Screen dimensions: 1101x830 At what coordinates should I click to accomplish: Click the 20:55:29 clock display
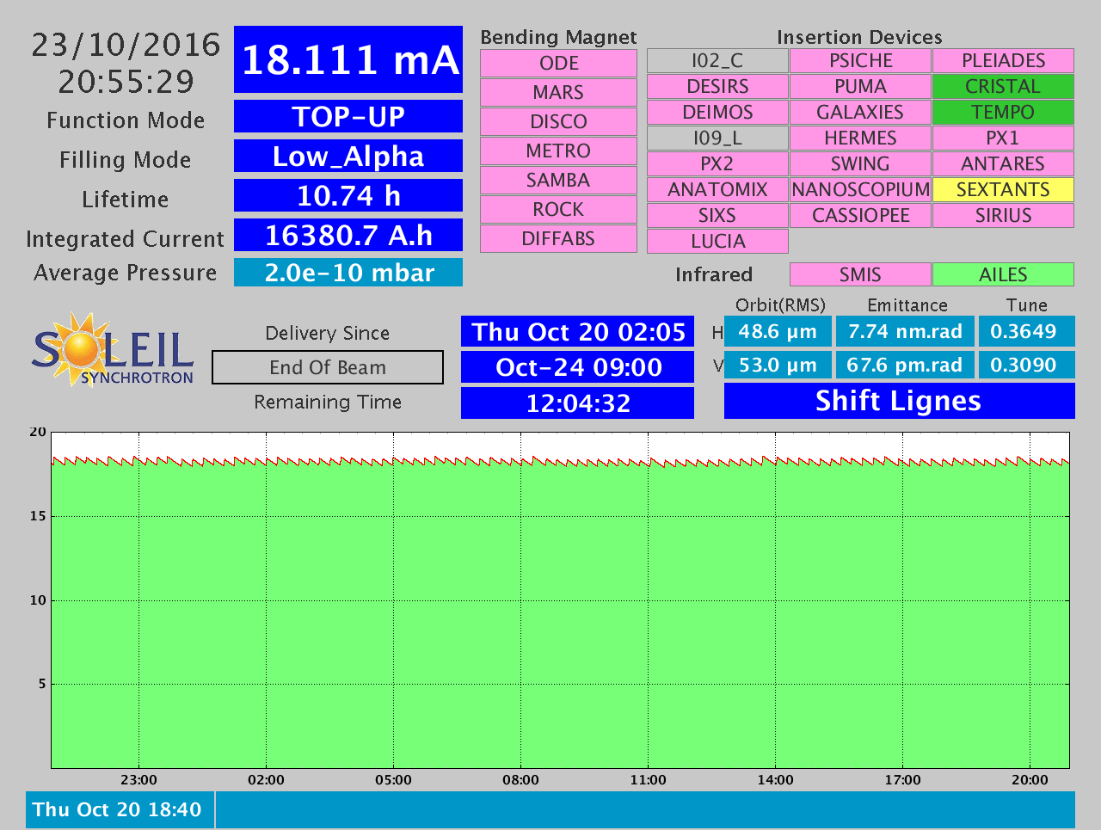click(x=126, y=82)
